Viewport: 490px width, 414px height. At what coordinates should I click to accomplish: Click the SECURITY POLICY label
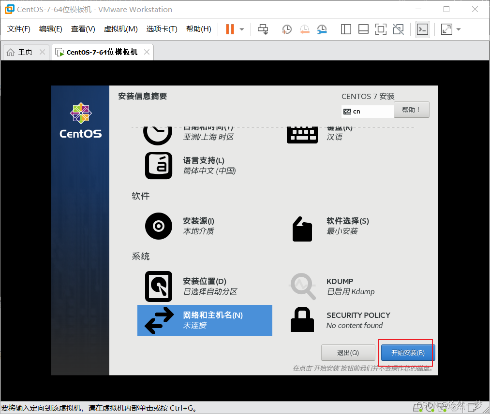click(x=358, y=315)
